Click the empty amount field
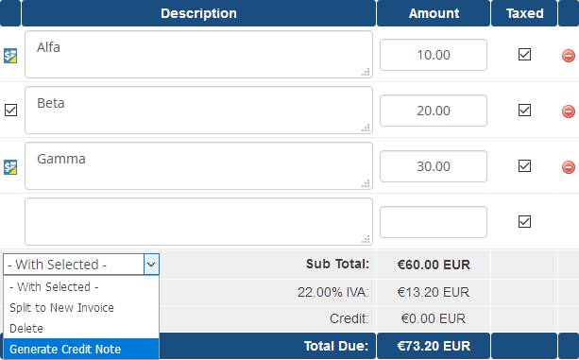 tap(434, 222)
